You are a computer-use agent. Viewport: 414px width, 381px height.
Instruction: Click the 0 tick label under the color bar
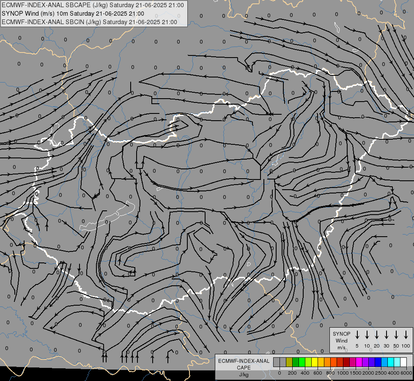[280, 373]
